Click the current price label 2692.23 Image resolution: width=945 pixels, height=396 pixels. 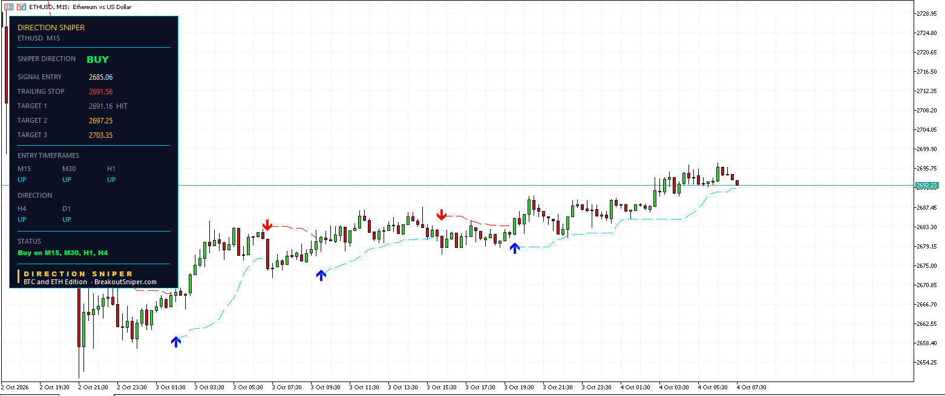tap(926, 185)
